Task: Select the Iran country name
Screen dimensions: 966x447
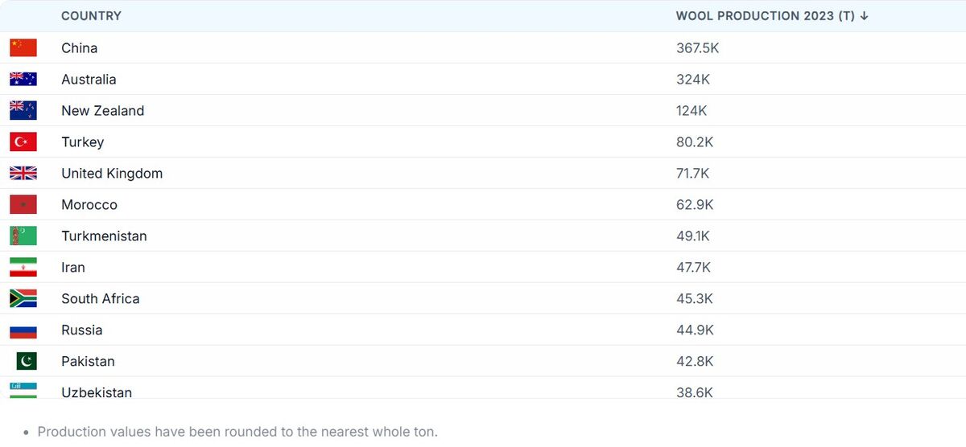Action: (73, 268)
